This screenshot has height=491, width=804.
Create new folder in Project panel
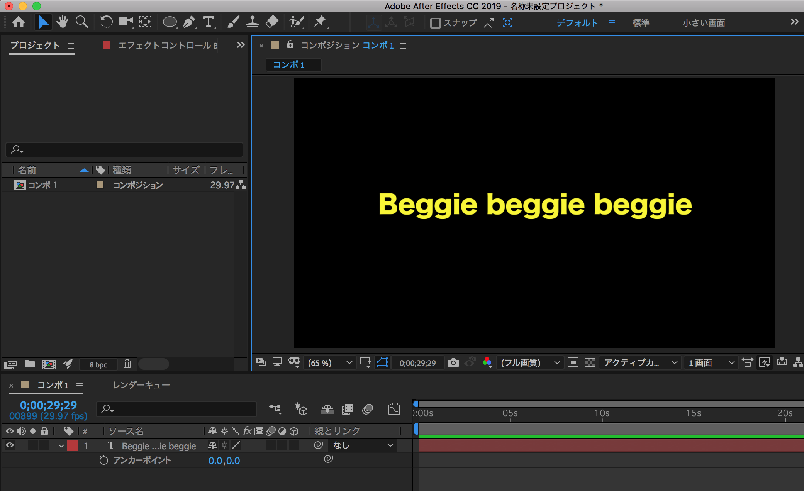point(30,364)
